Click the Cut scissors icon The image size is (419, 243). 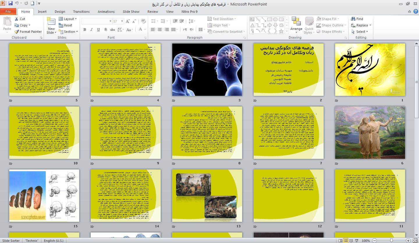coord(17,19)
